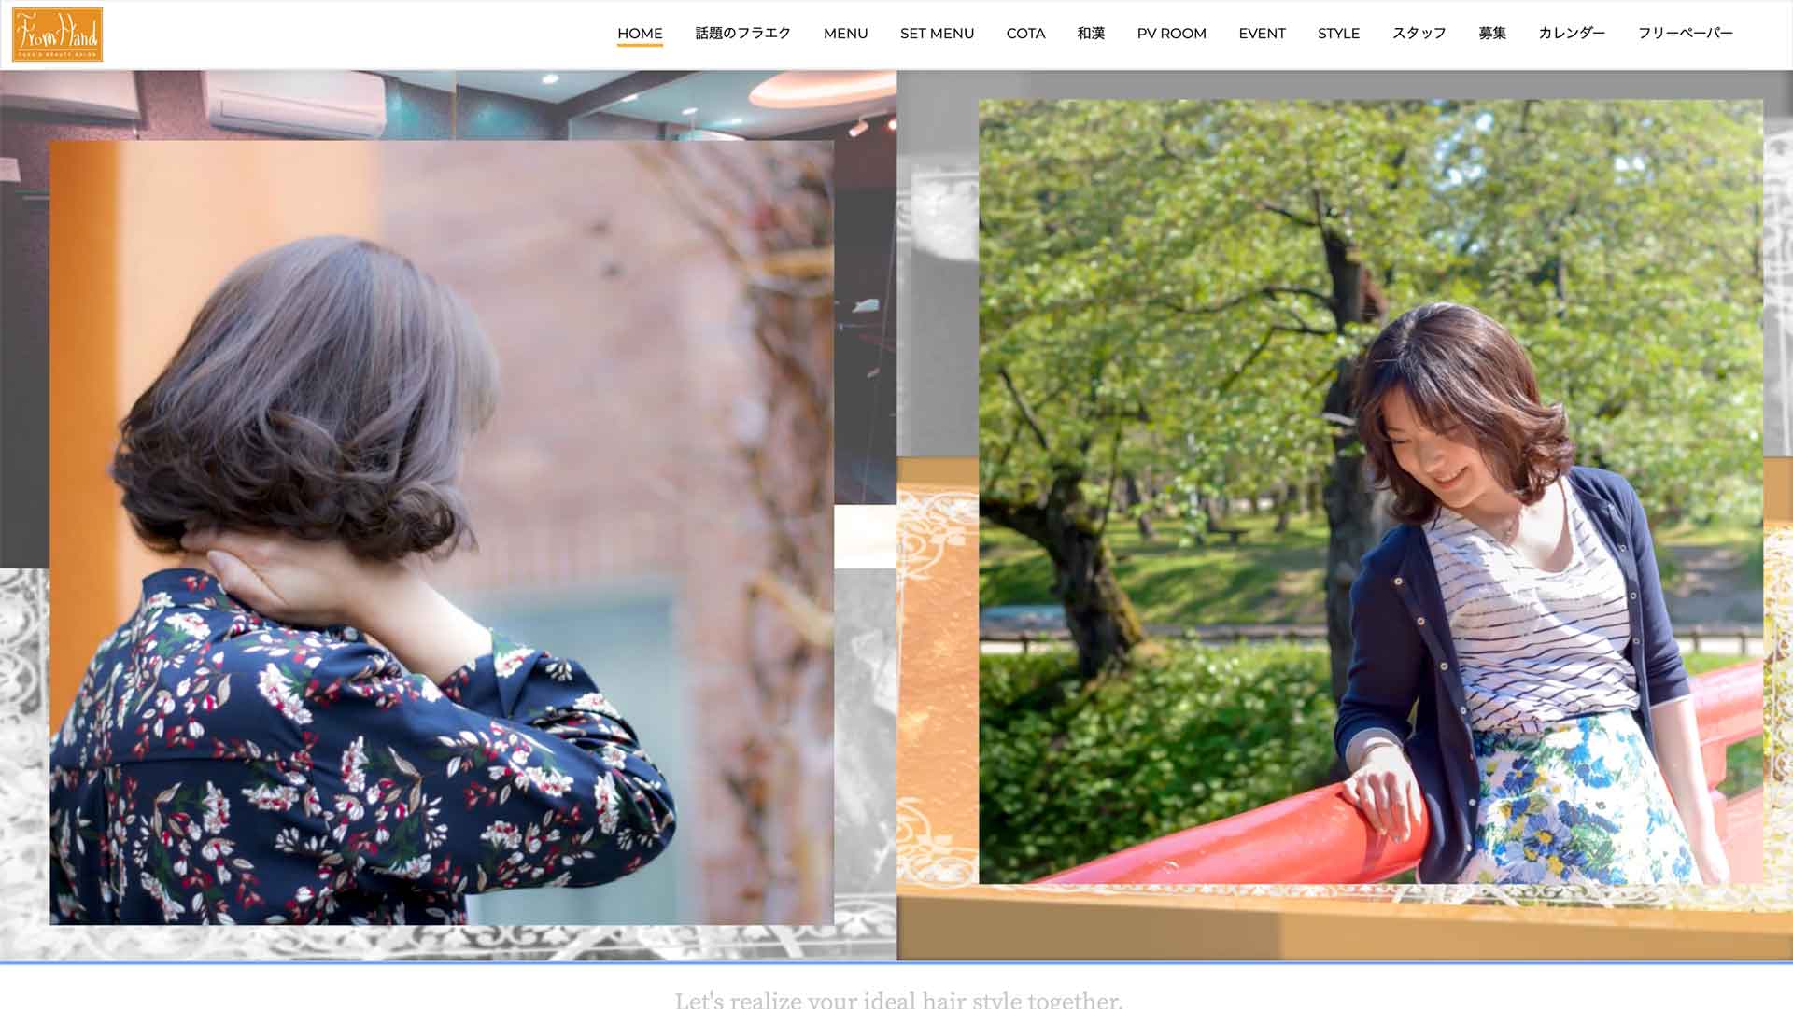Click the orange lace frame beside park photo

pyautogui.click(x=937, y=672)
